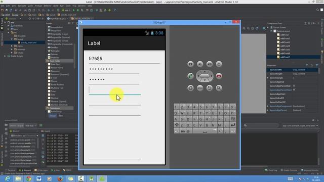Click the Sync refresh icon in toolbar
The height and width of the screenshot is (182, 324).
(11, 10)
